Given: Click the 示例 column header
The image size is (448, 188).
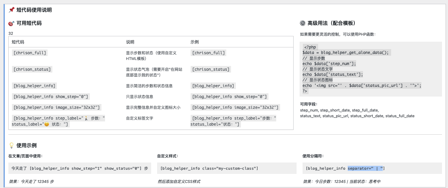Looking at the screenshot, I should (x=195, y=42).
